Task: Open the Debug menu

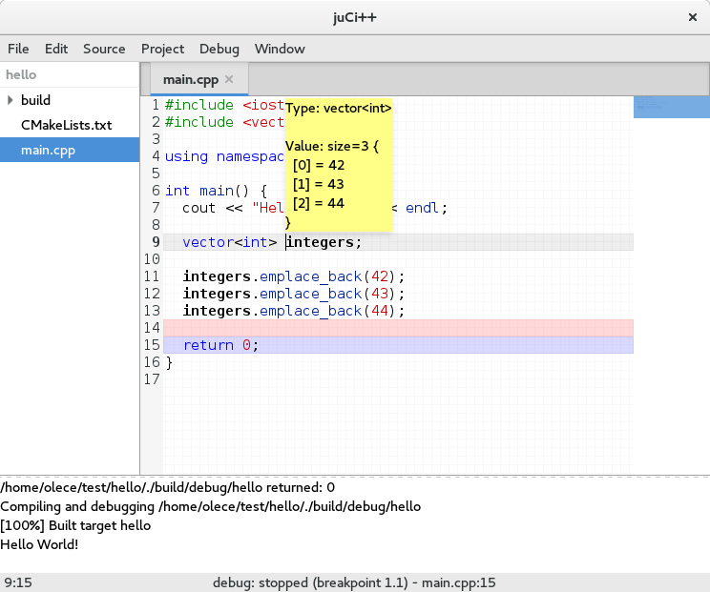Action: 219,49
